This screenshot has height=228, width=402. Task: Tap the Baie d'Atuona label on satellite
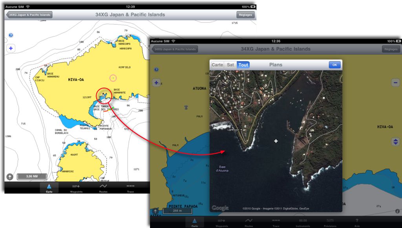(x=222, y=169)
